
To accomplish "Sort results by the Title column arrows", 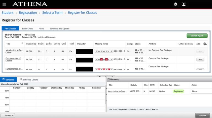I will [22, 43].
